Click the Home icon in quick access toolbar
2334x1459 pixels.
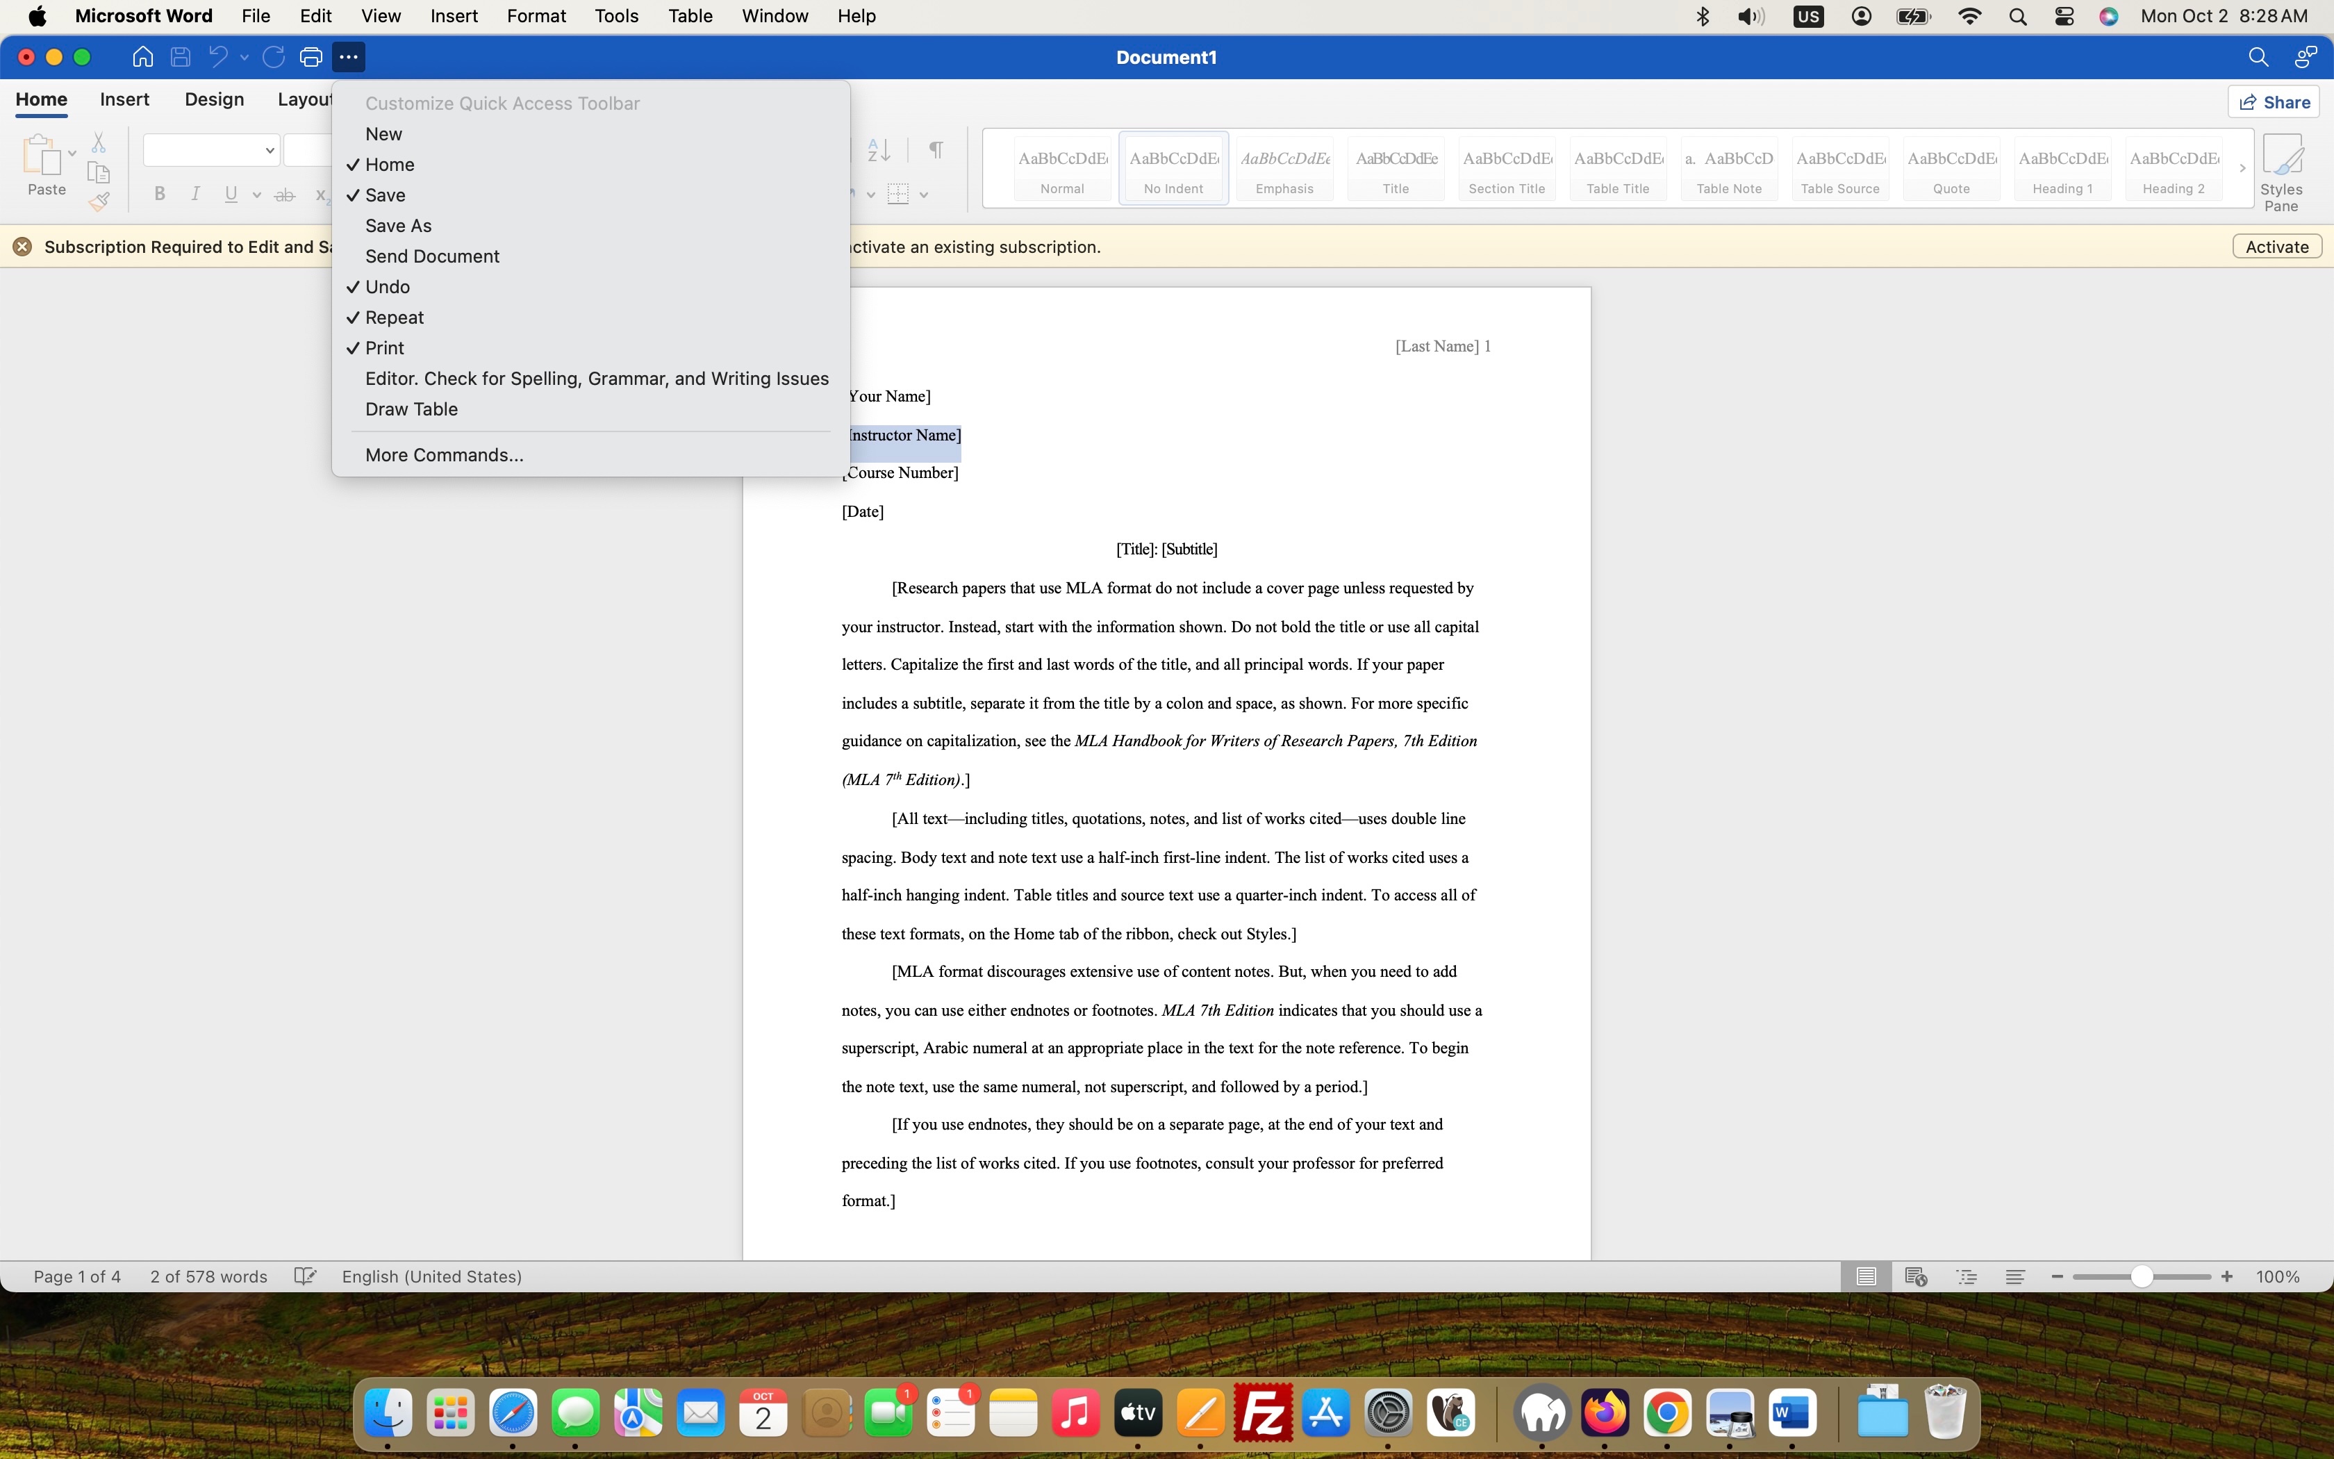[142, 57]
